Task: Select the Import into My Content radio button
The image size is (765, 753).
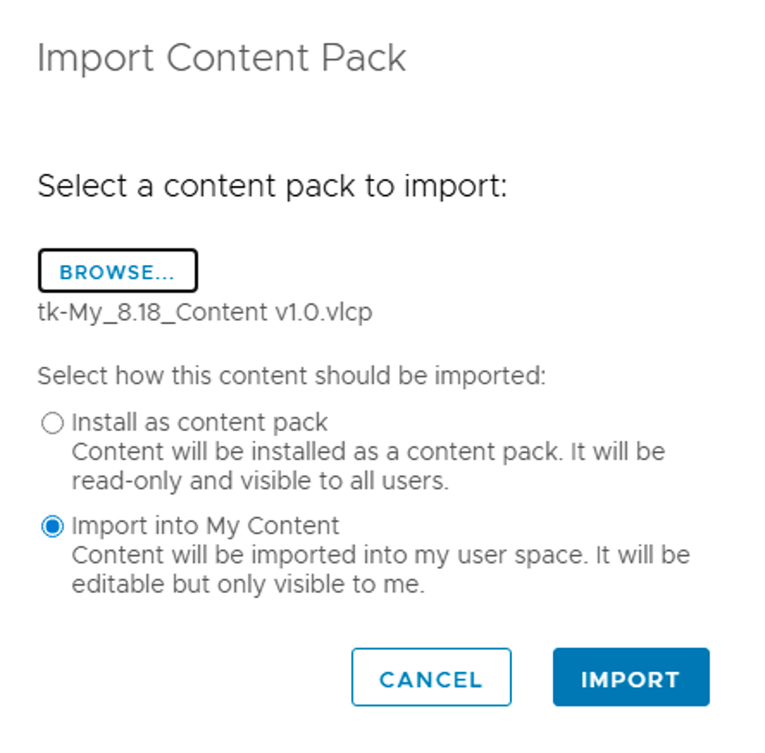Action: (x=53, y=526)
